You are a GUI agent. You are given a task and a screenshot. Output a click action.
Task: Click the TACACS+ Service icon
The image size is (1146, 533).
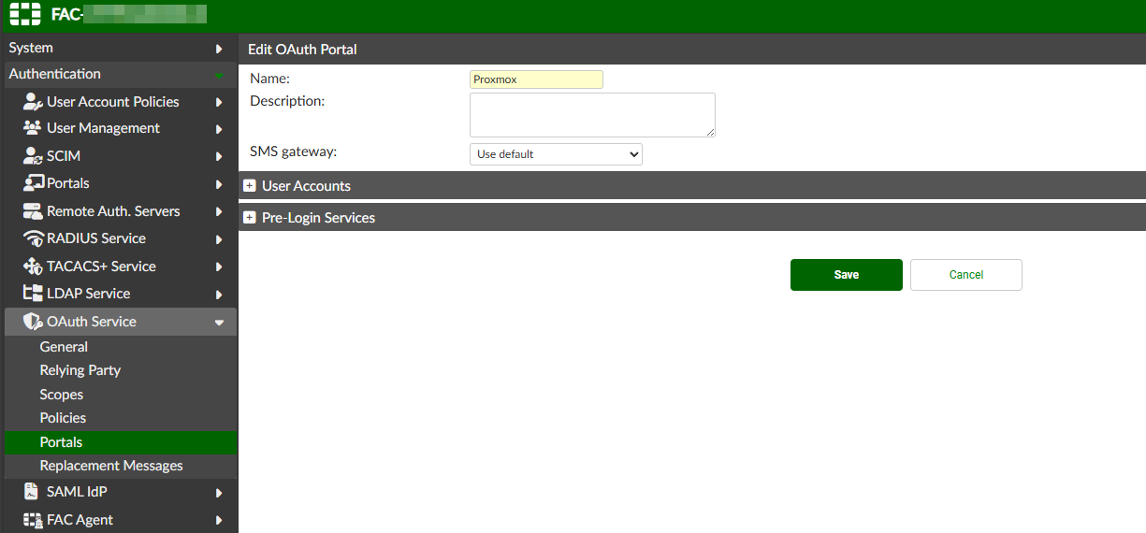(33, 266)
